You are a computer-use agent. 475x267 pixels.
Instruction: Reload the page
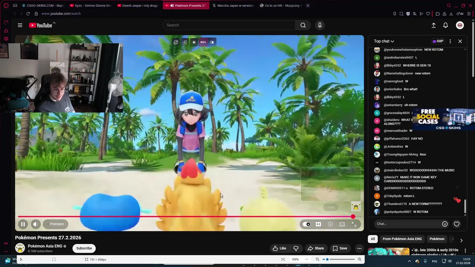(28, 14)
